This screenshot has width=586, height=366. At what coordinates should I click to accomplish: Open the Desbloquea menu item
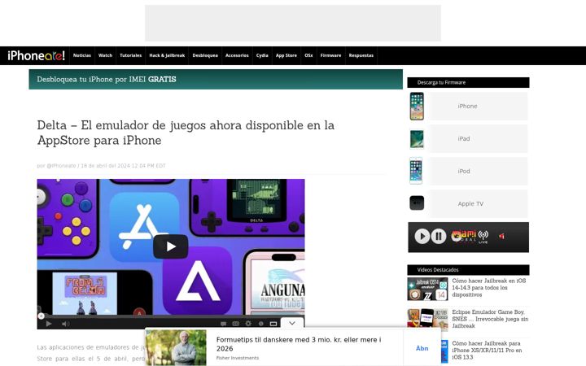(x=205, y=55)
